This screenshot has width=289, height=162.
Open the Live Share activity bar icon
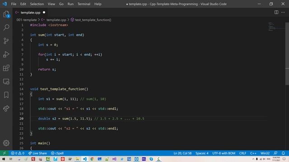click(6, 108)
